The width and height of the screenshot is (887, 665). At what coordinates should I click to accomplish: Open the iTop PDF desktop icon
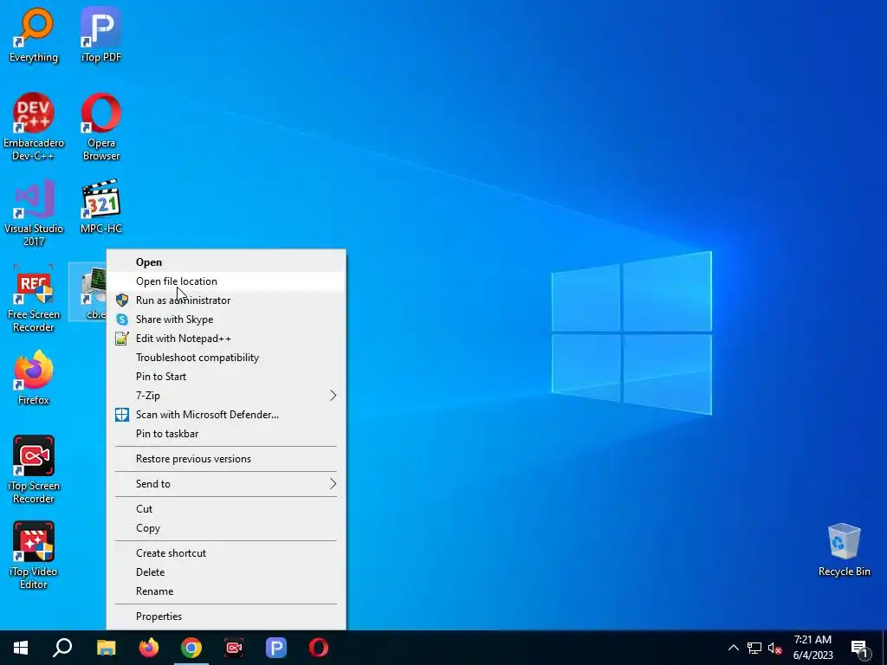click(x=101, y=35)
